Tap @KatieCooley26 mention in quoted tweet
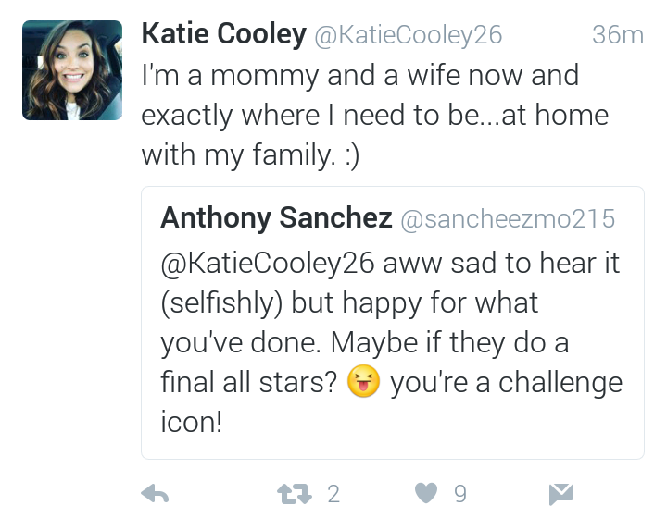Viewport: 667px width, 518px height. (x=268, y=264)
